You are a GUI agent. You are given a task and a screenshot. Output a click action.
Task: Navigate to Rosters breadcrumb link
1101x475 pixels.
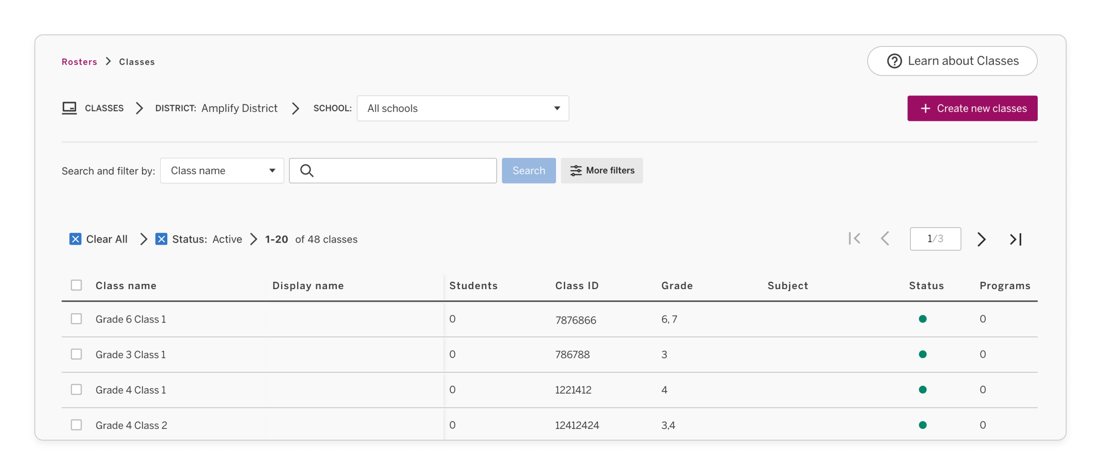[80, 62]
